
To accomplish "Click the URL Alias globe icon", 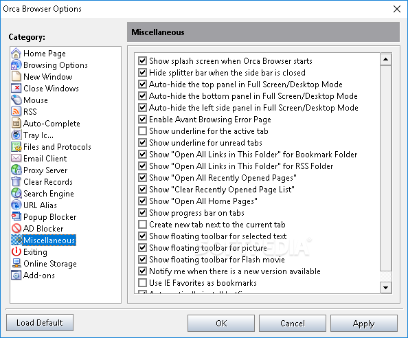I will coord(16,205).
